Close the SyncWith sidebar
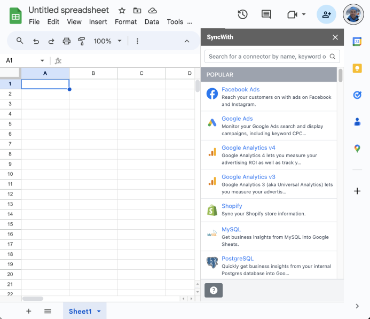 coord(335,37)
